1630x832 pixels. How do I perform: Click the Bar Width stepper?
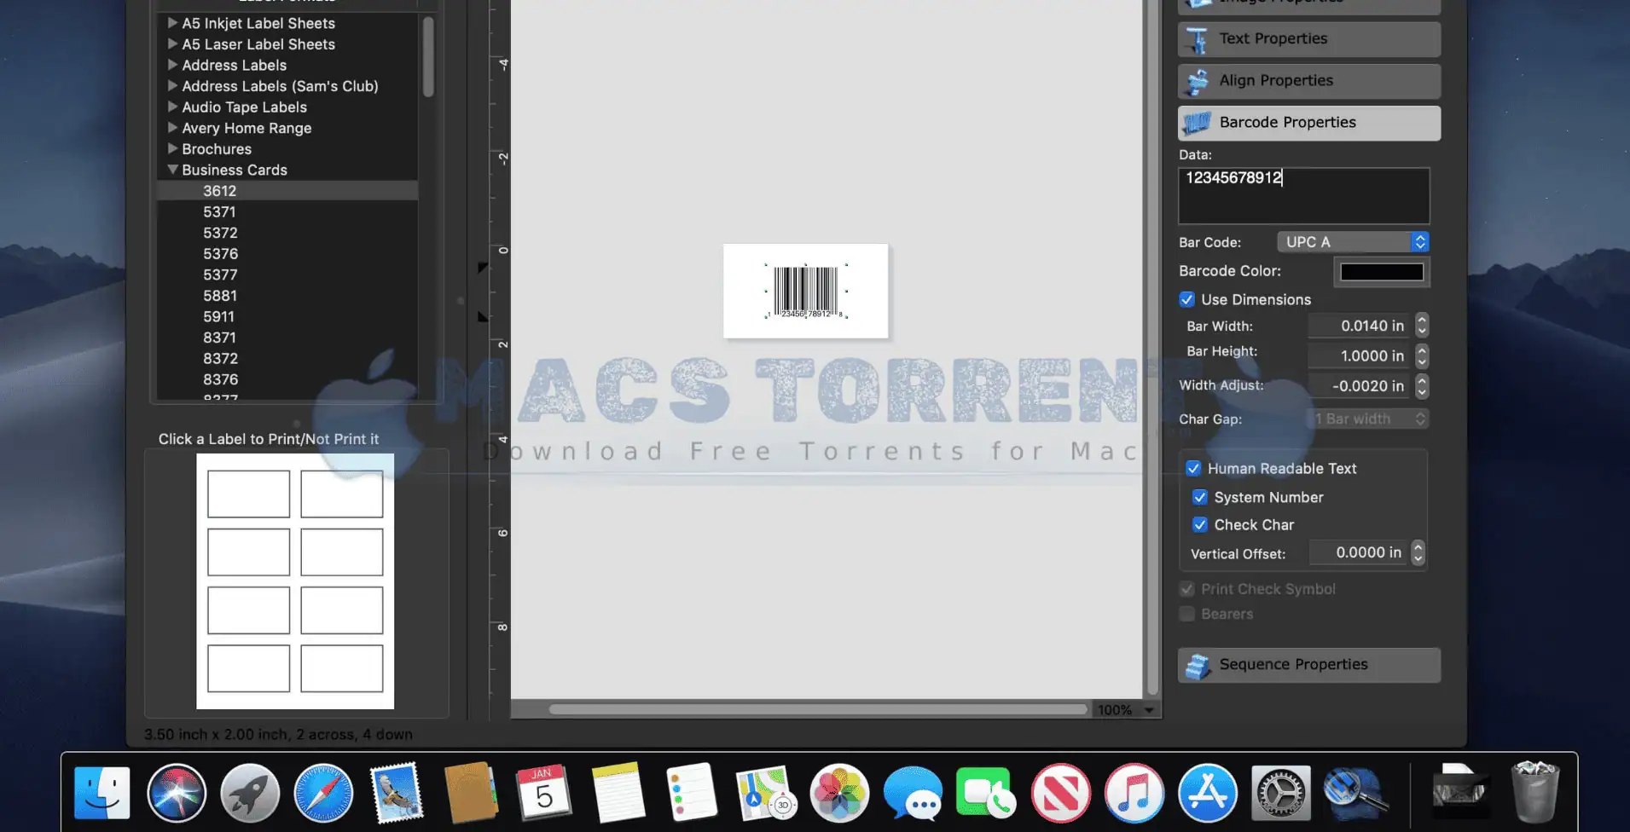(x=1421, y=326)
